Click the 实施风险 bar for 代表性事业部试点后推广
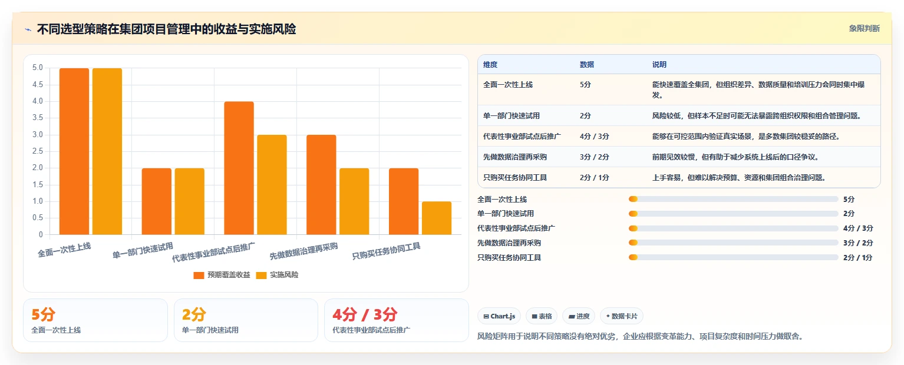Viewport: 904px width, 365px height. pyautogui.click(x=272, y=185)
